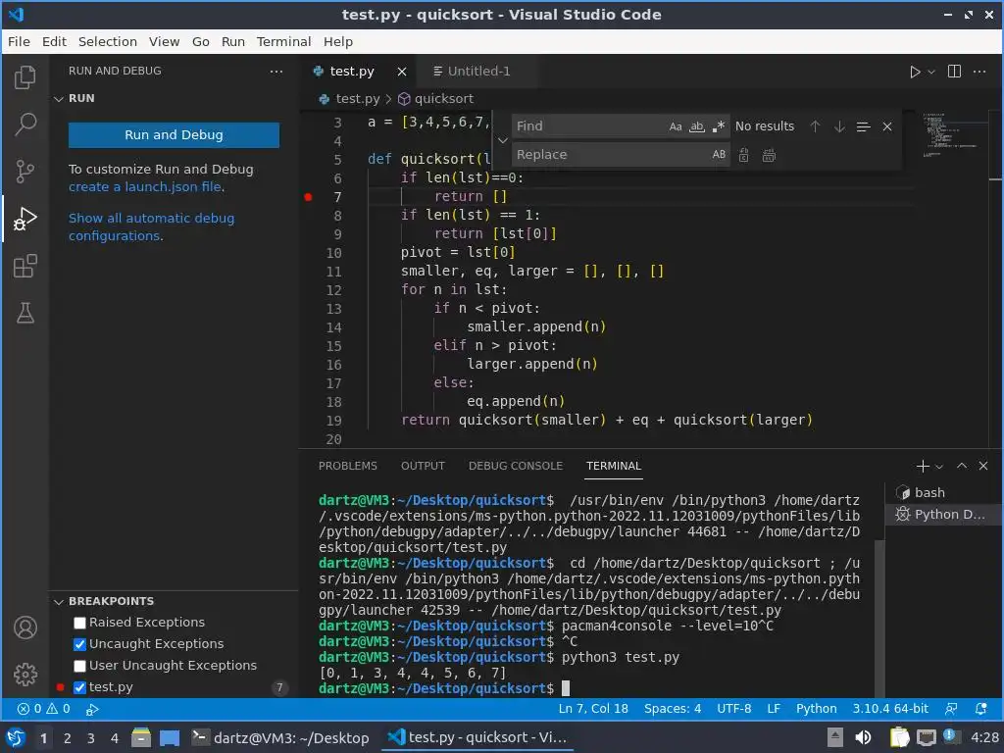This screenshot has width=1004, height=753.
Task: Collapse the BREAKPOINTS section
Action: (x=59, y=601)
